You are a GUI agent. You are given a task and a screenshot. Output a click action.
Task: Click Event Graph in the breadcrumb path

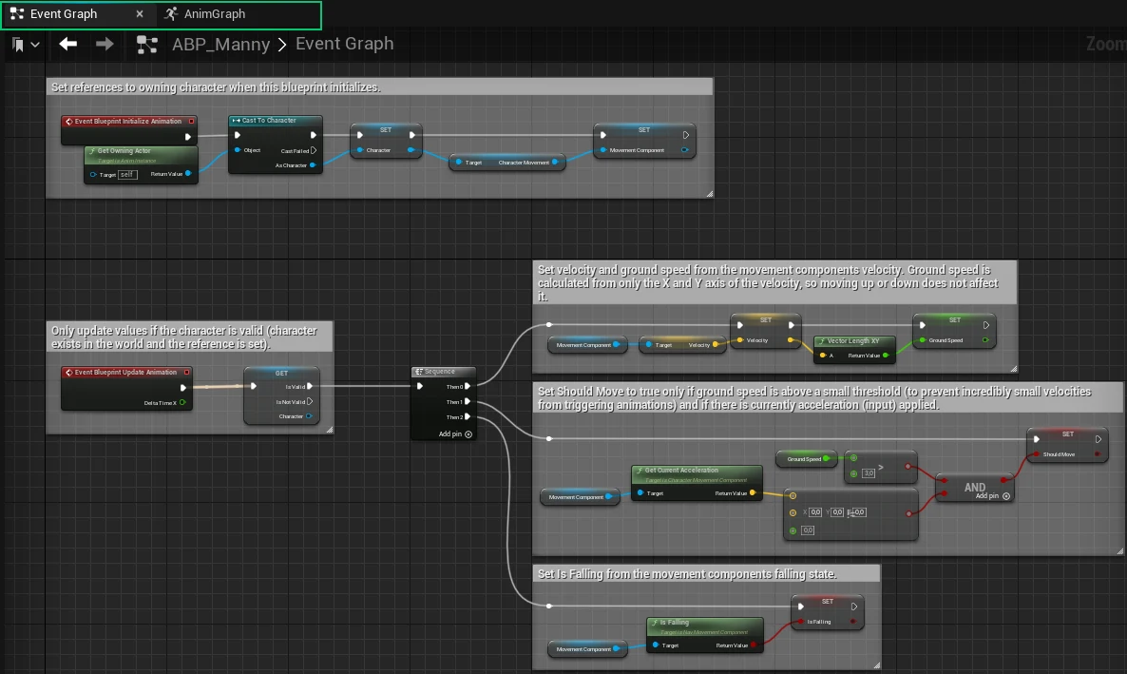(x=344, y=44)
